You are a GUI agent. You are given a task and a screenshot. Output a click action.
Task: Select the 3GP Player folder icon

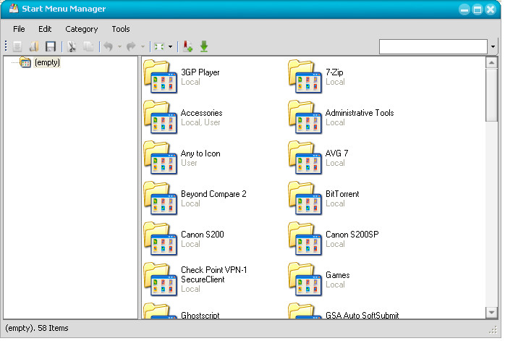click(160, 77)
